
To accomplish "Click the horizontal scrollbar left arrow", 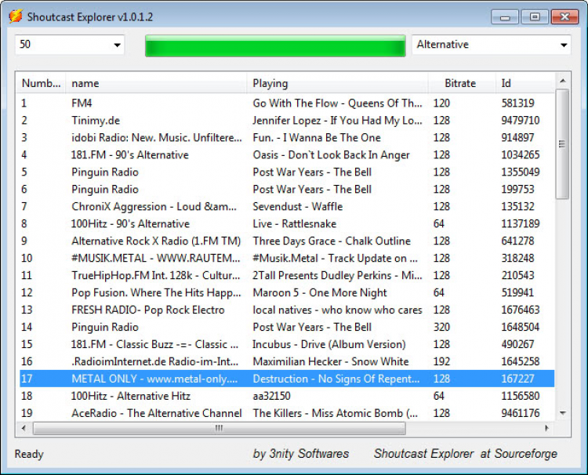I will (24, 428).
